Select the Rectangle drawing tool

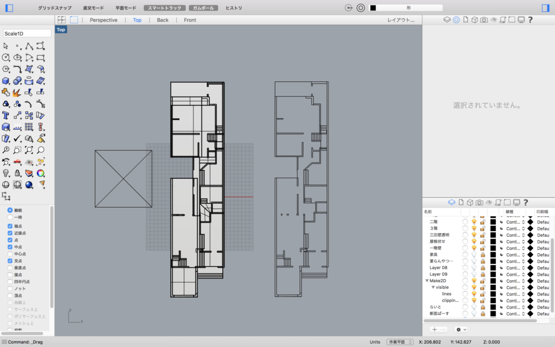(41, 57)
